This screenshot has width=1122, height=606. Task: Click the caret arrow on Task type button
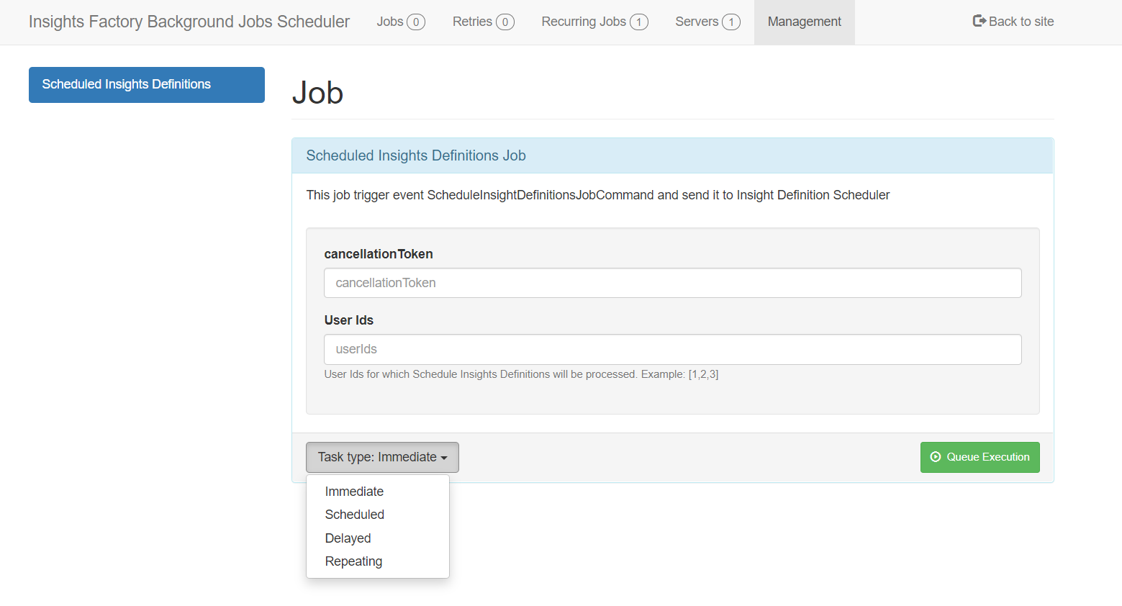coord(444,458)
